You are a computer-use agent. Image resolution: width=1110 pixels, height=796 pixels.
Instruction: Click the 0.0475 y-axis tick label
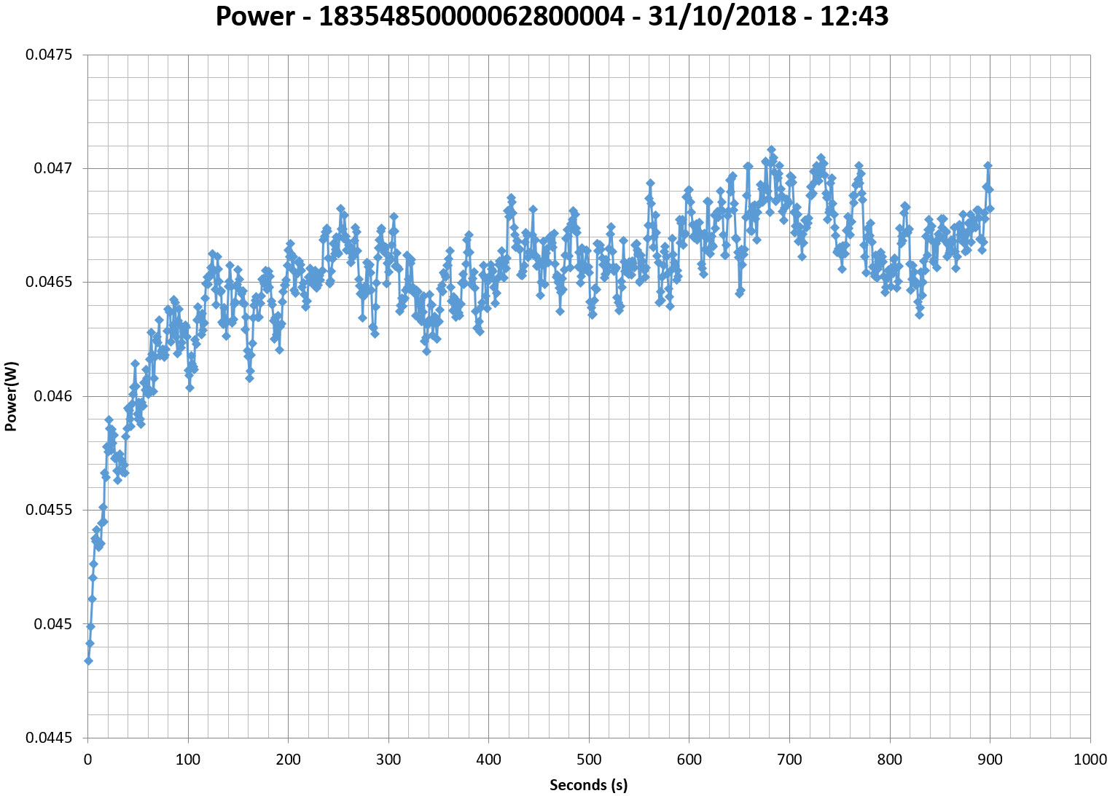pyautogui.click(x=55, y=55)
